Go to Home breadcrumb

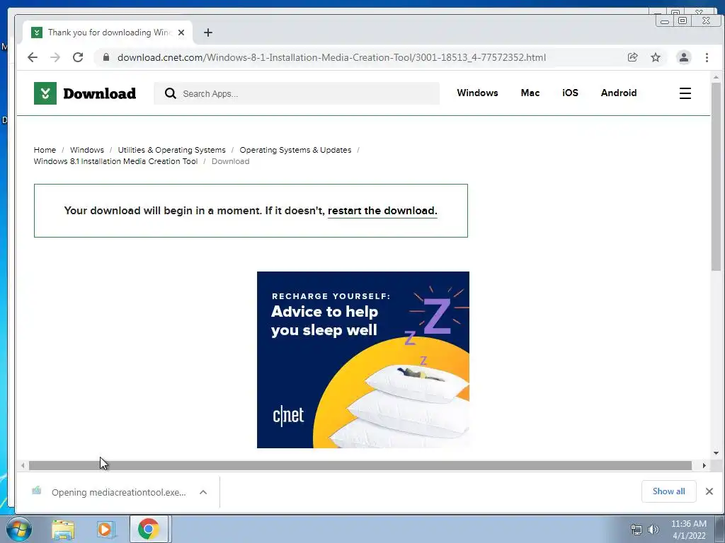tap(45, 150)
